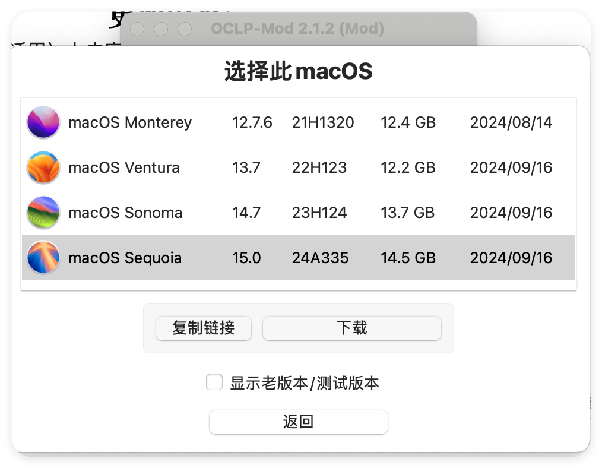Click the macOS Sequoia icon
The width and height of the screenshot is (602, 468).
(43, 257)
